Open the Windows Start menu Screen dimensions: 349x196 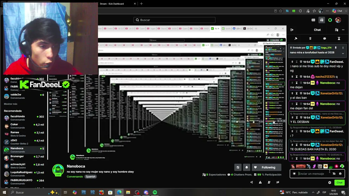(x=4, y=192)
